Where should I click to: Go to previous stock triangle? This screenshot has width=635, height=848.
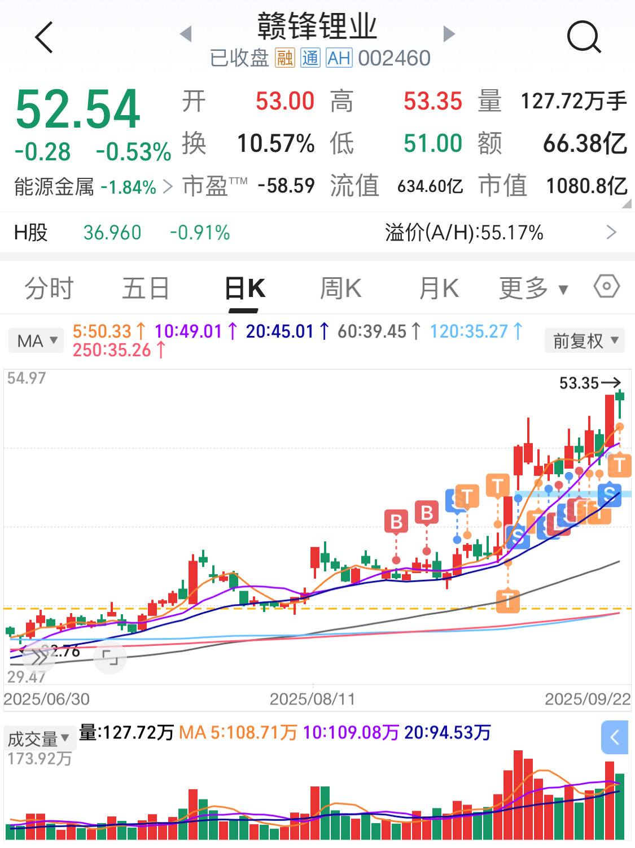186,34
